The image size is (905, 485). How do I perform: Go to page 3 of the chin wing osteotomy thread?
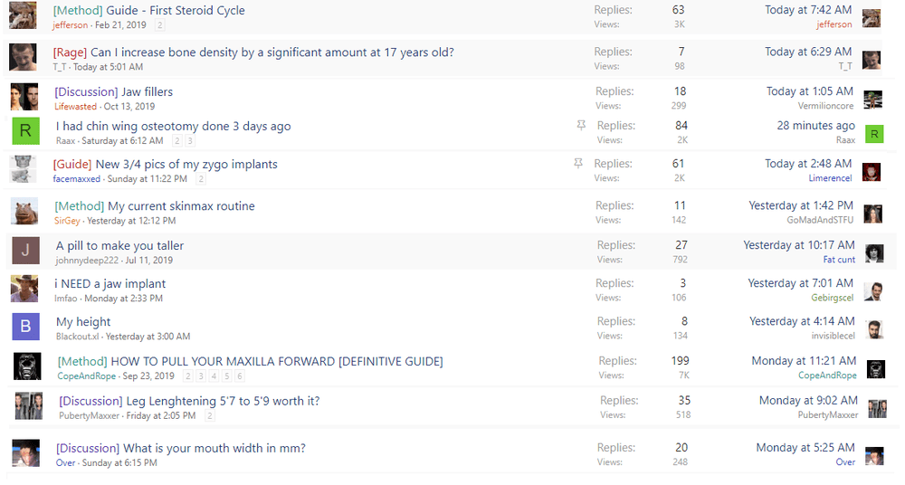point(190,141)
